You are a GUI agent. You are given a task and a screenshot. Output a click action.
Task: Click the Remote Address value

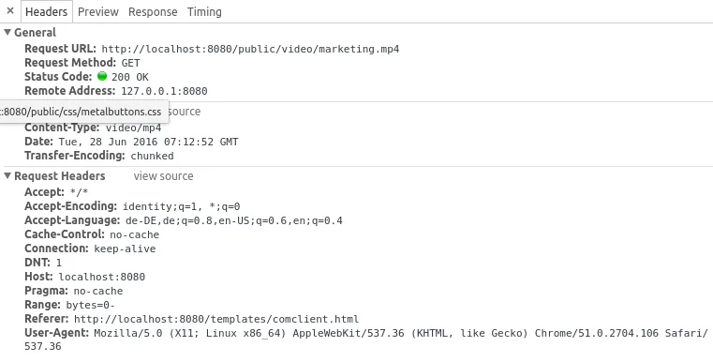(x=164, y=91)
